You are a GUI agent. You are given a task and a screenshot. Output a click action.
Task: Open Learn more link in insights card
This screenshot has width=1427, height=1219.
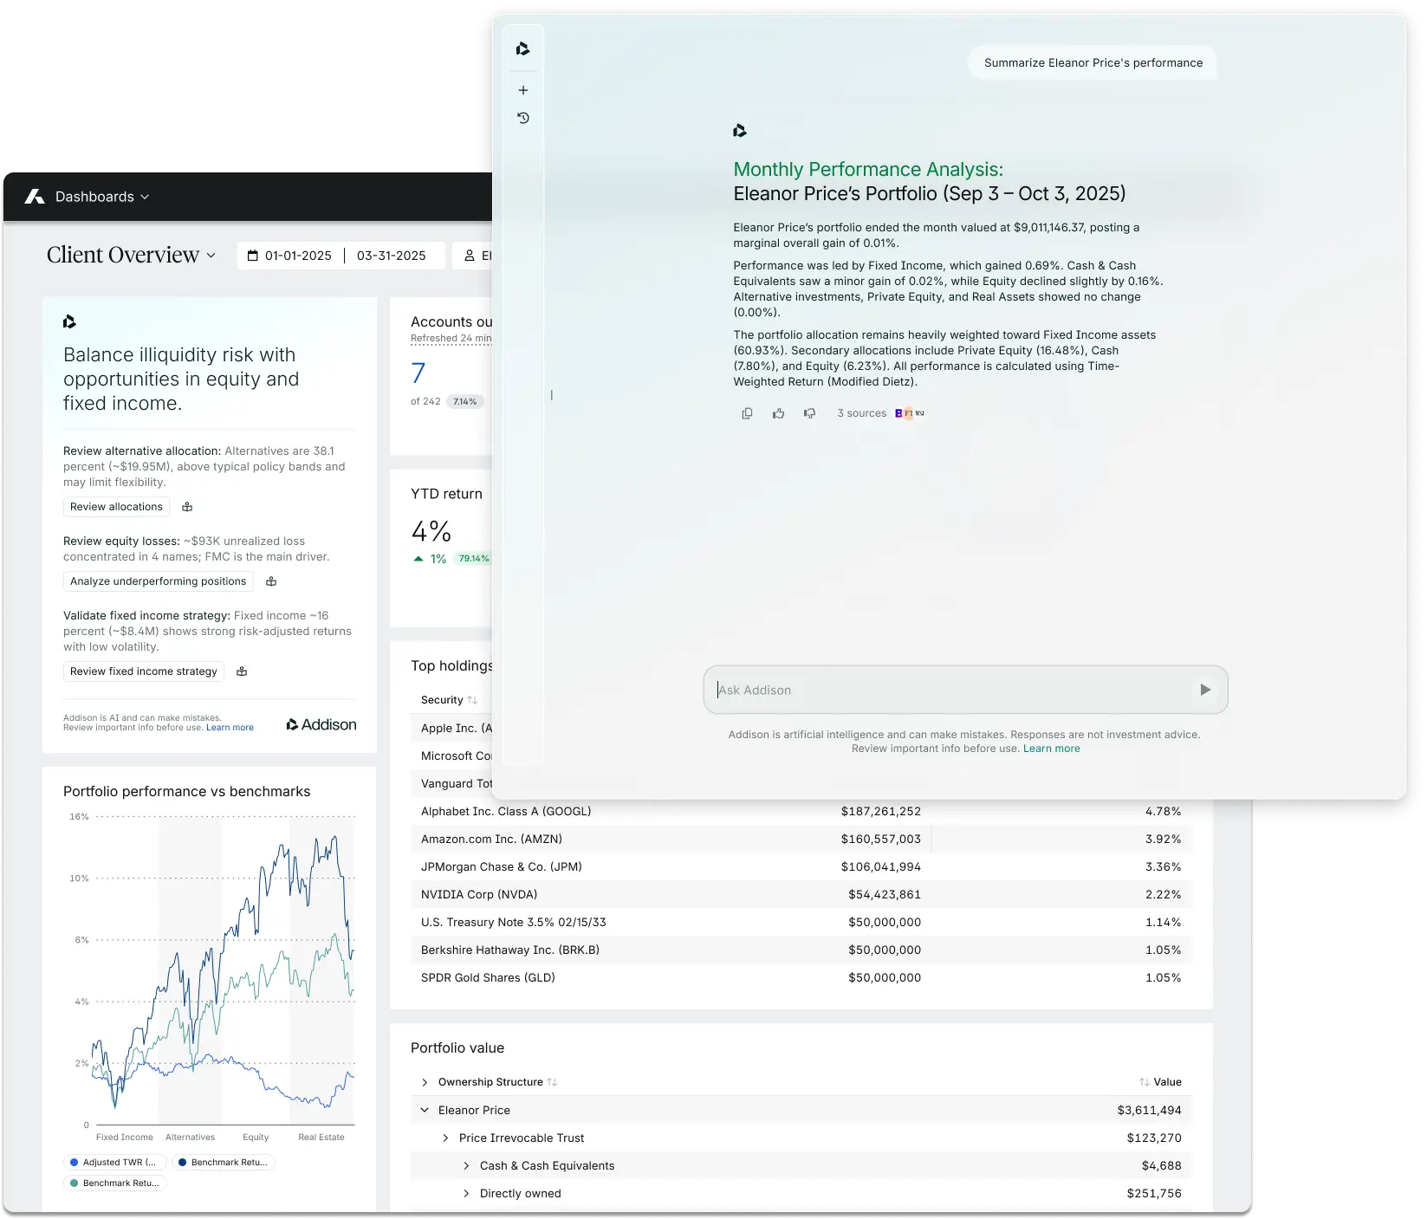pos(230,728)
